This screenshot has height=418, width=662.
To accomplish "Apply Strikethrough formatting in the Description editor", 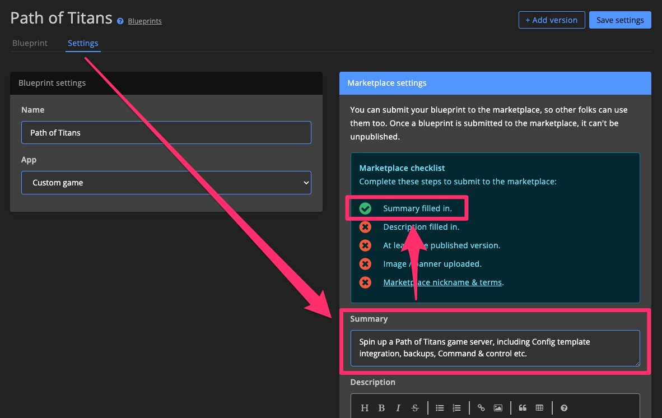I will coord(415,408).
